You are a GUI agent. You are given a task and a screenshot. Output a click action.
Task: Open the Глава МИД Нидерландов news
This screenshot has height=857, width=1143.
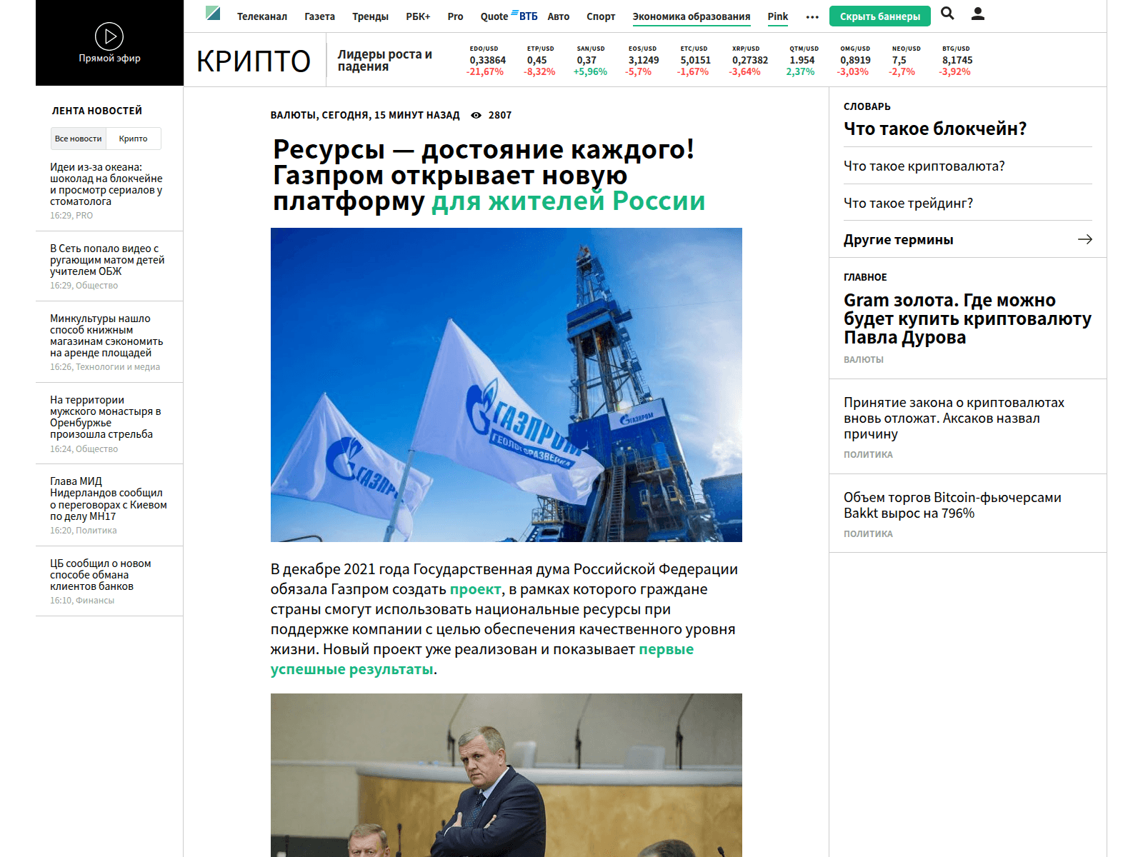[x=109, y=498]
